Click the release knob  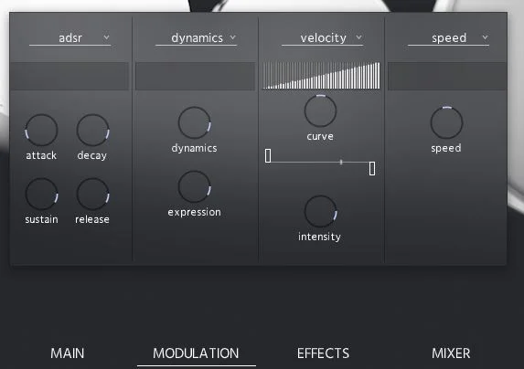coord(93,195)
